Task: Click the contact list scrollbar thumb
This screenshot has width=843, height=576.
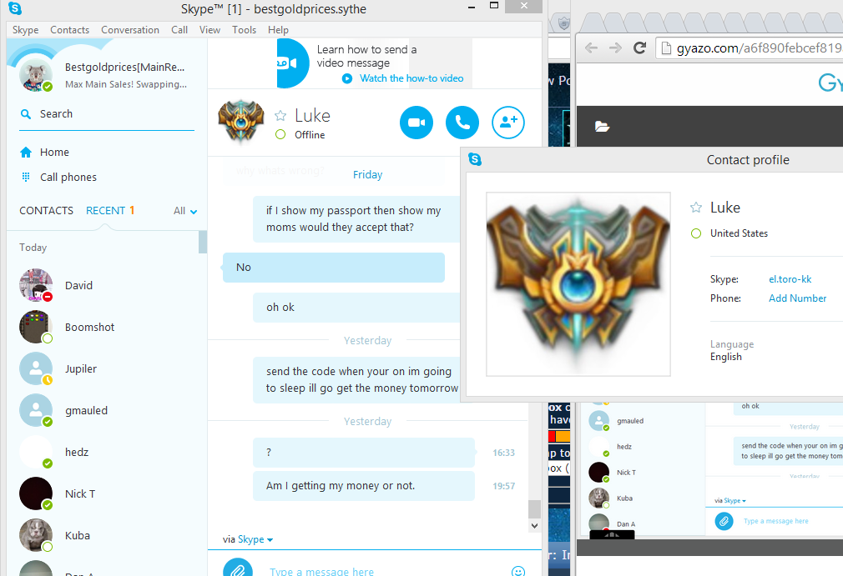Action: 203,242
